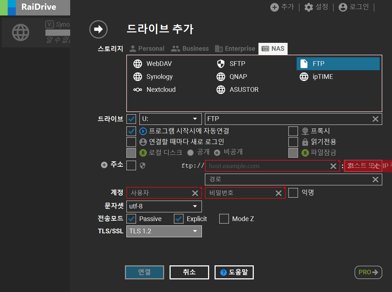Click the port field after the colon
The image size is (392, 292).
[363, 166]
